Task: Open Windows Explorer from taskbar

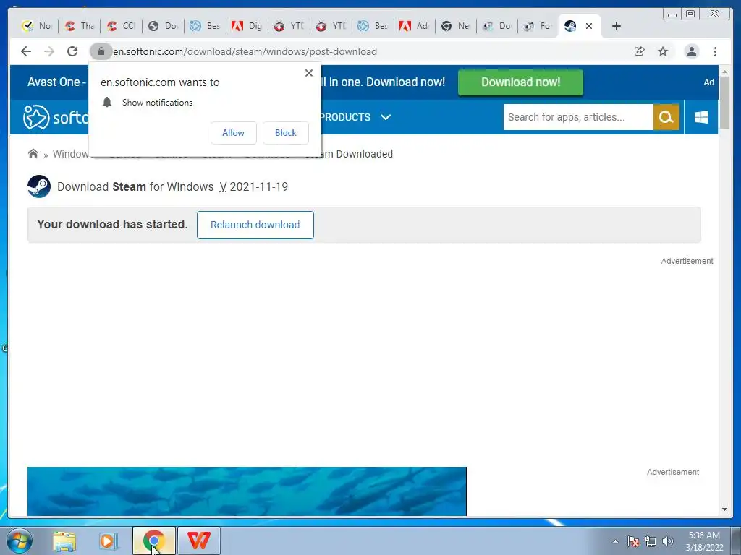Action: pyautogui.click(x=64, y=541)
